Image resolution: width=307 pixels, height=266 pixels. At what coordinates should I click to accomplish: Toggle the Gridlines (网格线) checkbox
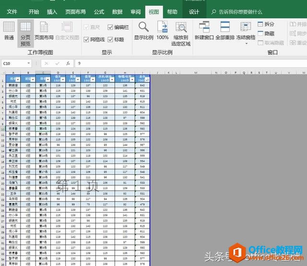[94, 39]
